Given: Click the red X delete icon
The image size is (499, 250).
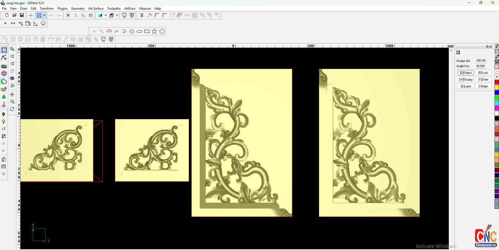Looking at the screenshot, I should tap(68, 15).
